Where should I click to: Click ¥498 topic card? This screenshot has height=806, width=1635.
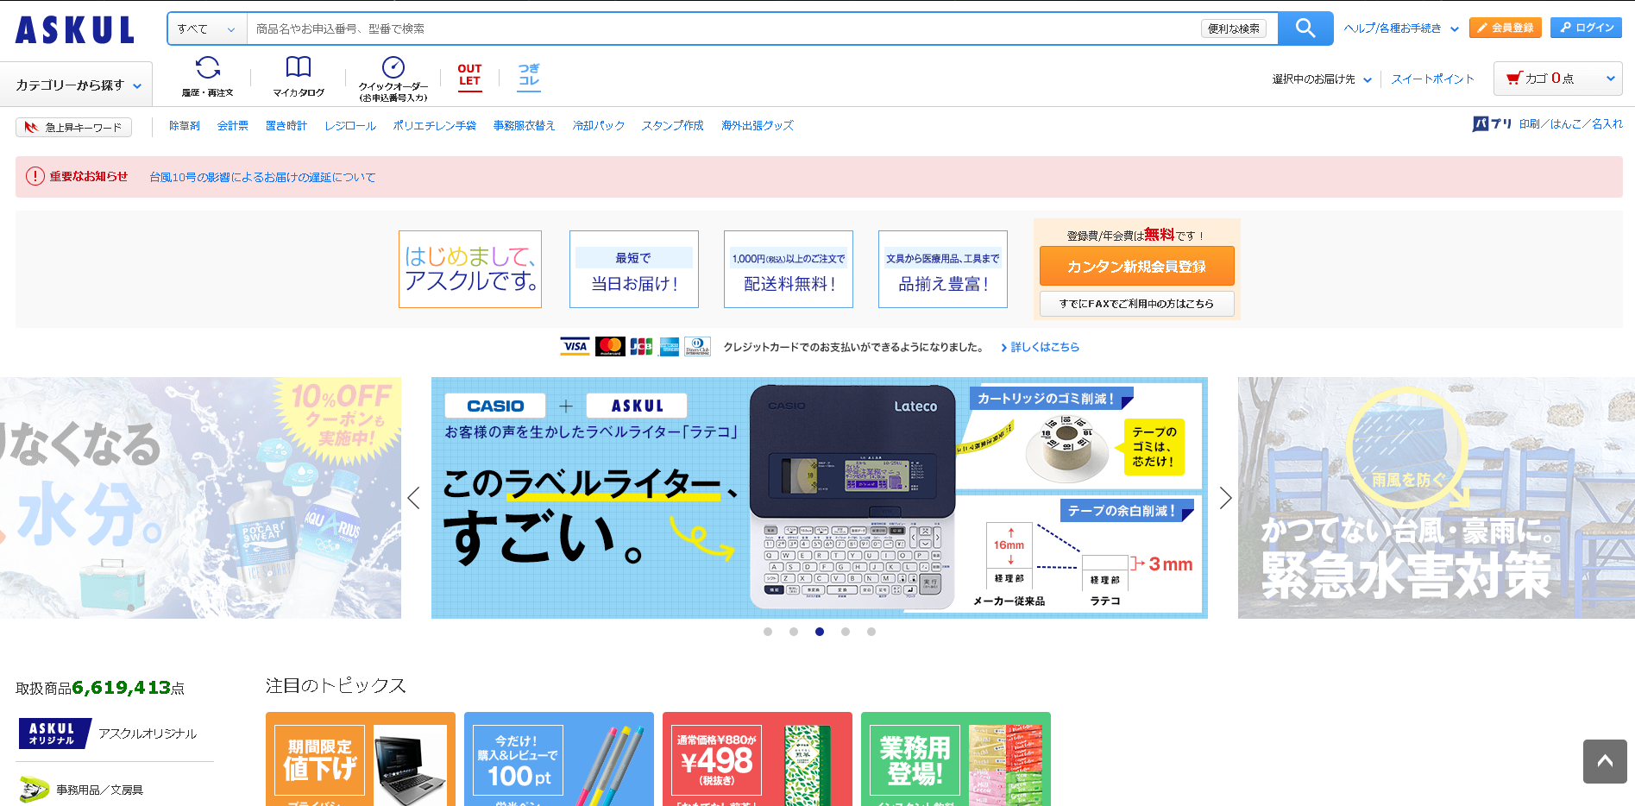point(758,759)
